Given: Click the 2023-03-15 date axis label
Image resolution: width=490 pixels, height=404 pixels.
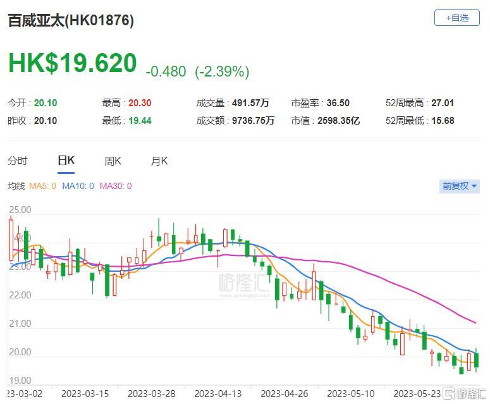Looking at the screenshot, I should (x=85, y=394).
